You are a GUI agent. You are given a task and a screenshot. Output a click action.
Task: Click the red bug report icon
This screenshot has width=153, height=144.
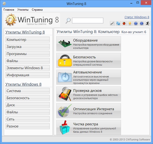124,23
